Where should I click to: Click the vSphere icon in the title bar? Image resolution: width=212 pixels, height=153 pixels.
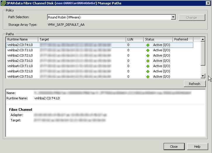click(3, 3)
